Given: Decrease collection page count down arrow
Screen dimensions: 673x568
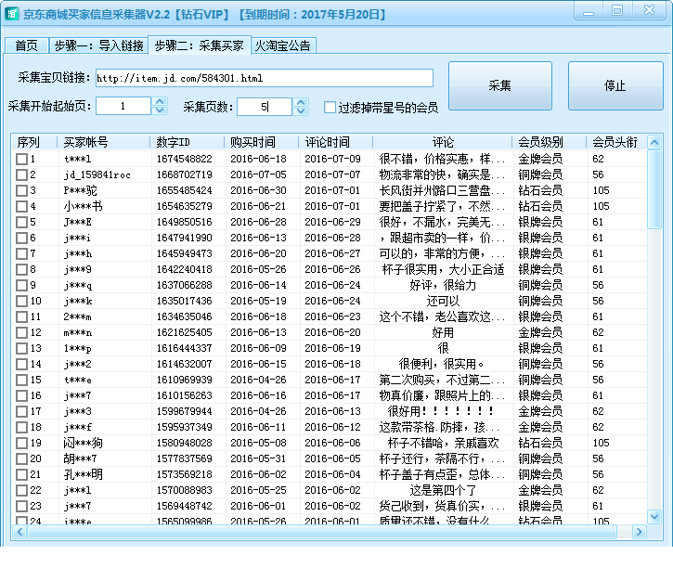Looking at the screenshot, I should (301, 110).
